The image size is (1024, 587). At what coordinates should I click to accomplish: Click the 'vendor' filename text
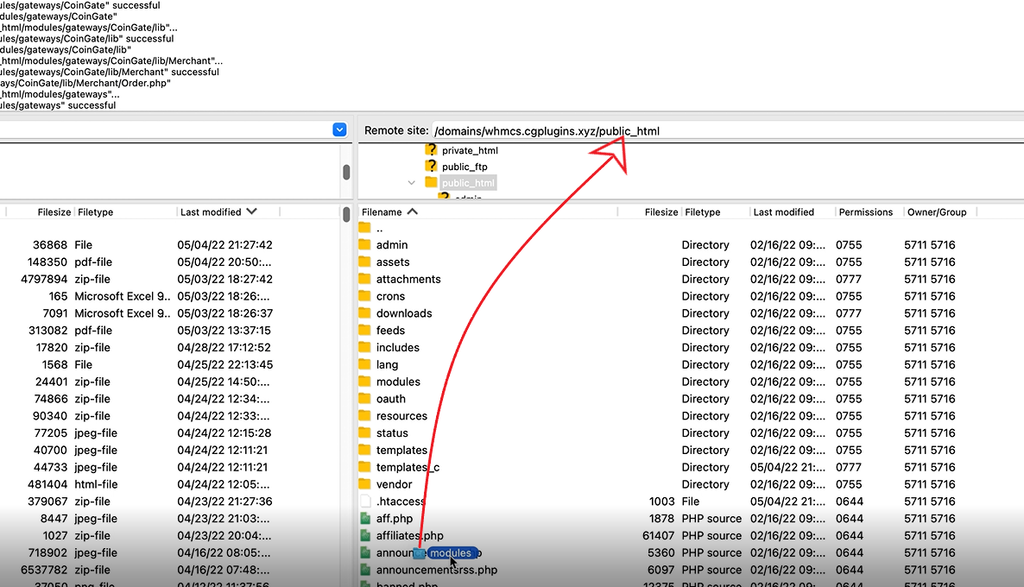[394, 484]
